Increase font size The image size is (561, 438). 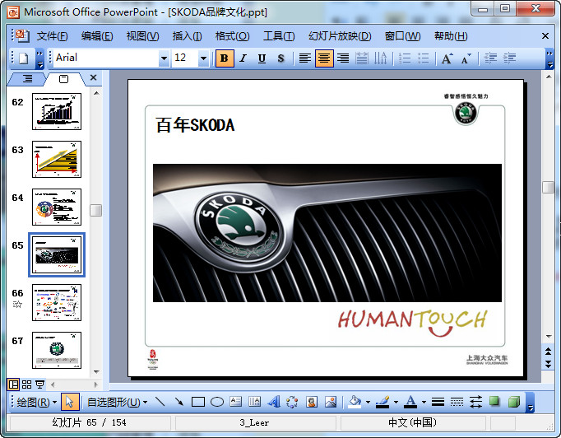point(447,58)
